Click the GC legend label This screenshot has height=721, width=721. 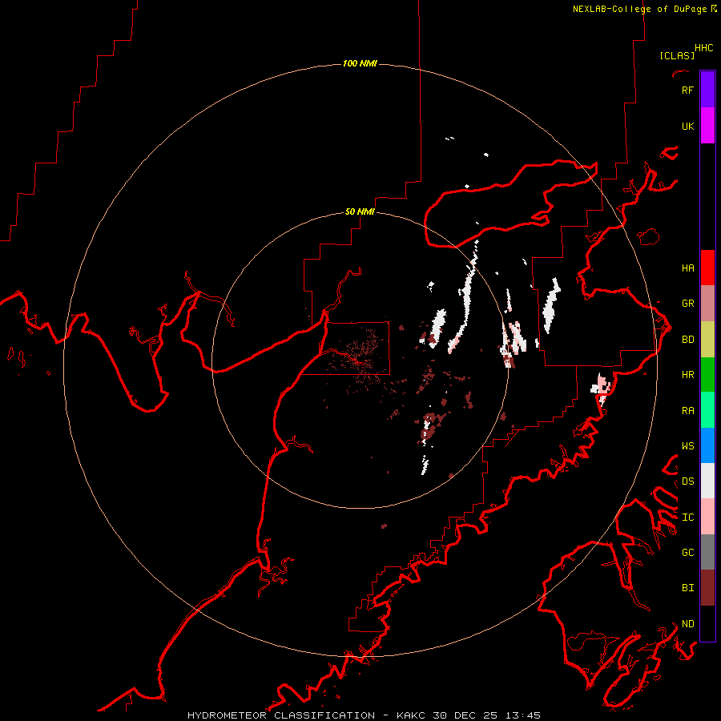click(687, 553)
